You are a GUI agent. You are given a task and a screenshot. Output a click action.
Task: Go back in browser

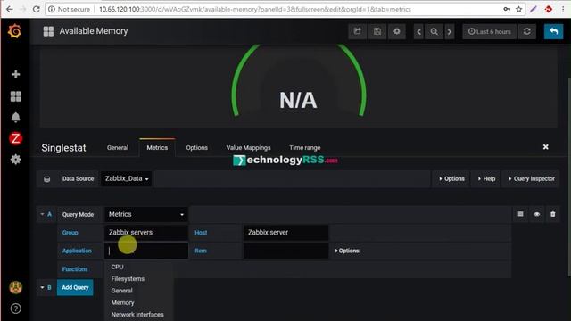pyautogui.click(x=10, y=9)
